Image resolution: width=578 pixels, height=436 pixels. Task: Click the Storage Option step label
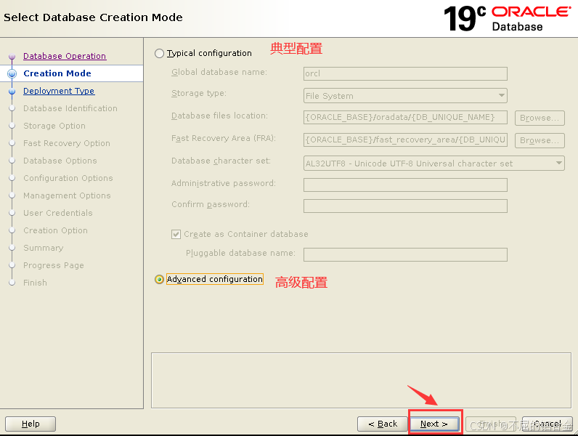pyautogui.click(x=54, y=126)
